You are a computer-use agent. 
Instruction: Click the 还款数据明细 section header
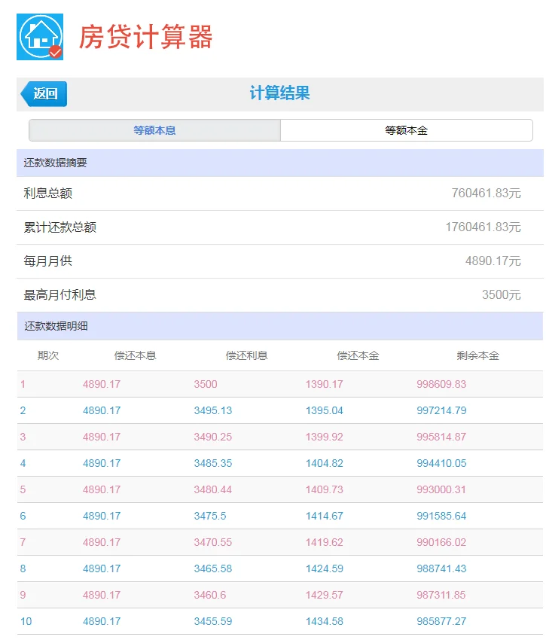56,327
